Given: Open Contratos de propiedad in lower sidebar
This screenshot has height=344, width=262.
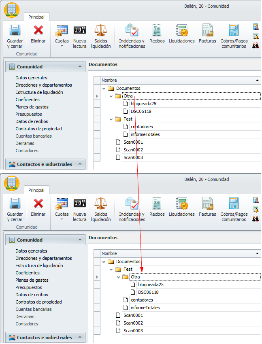Looking at the screenshot, I should tap(38, 302).
